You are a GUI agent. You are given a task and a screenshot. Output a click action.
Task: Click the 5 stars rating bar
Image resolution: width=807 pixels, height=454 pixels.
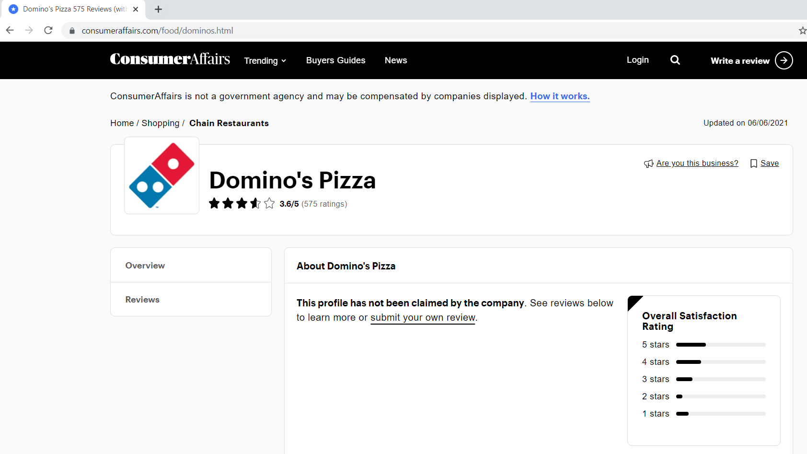[720, 345]
